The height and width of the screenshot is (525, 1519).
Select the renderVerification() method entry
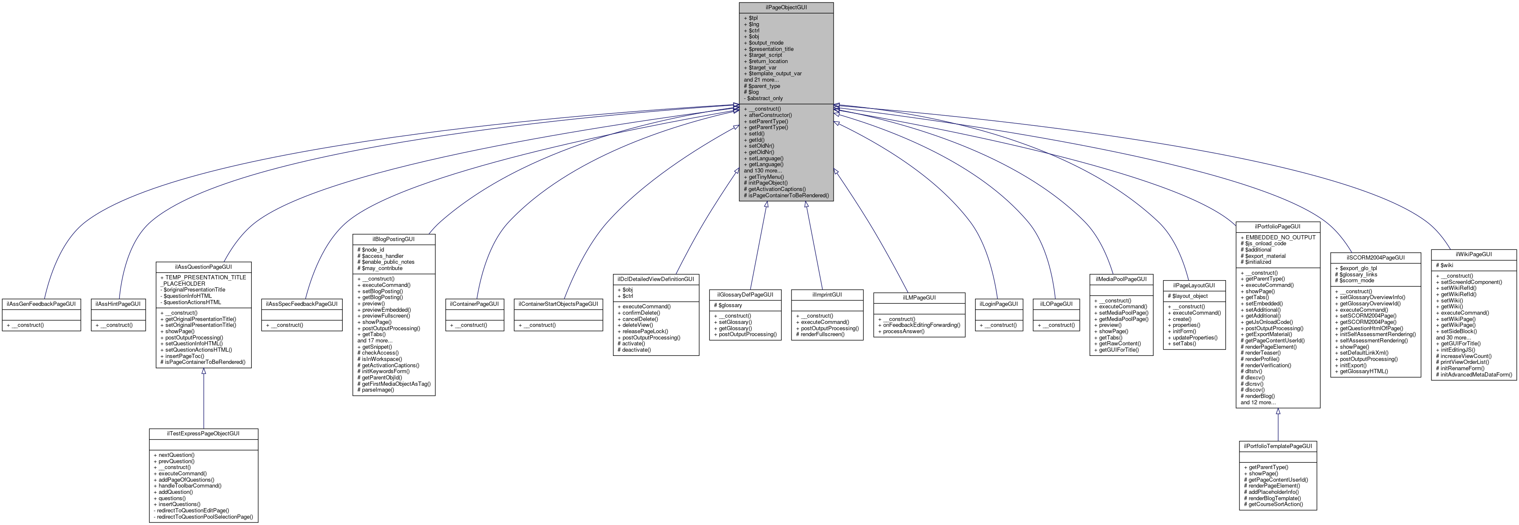(x=1266, y=365)
